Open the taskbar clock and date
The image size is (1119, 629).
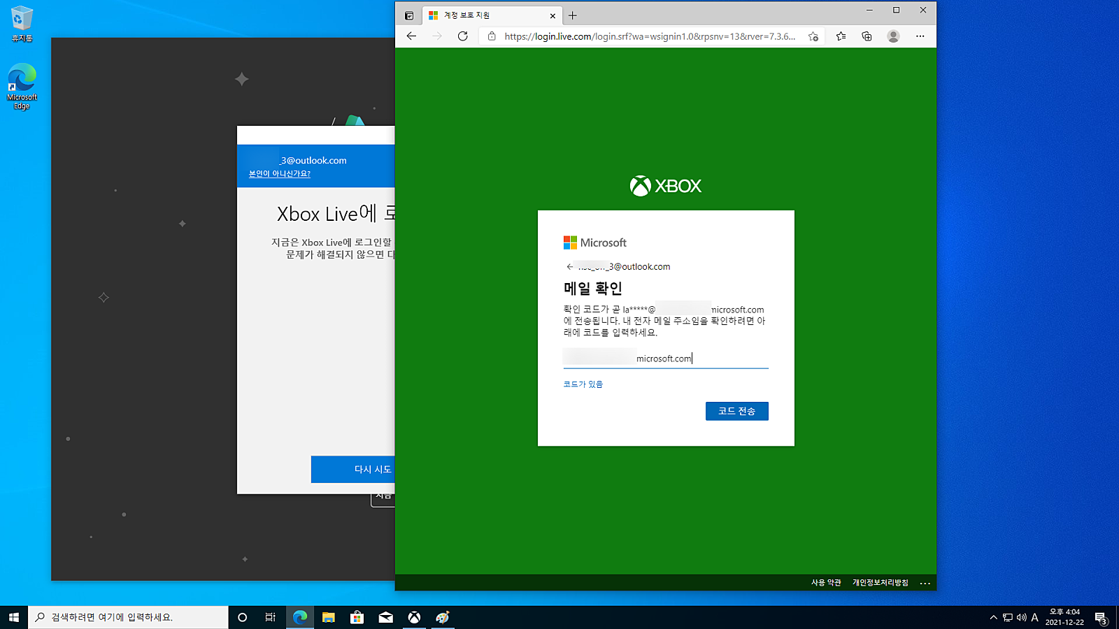(1064, 617)
